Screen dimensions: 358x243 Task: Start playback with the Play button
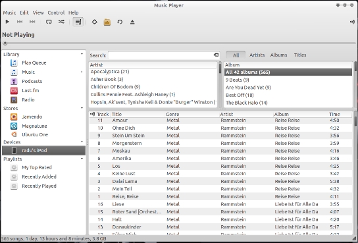tap(7, 22)
